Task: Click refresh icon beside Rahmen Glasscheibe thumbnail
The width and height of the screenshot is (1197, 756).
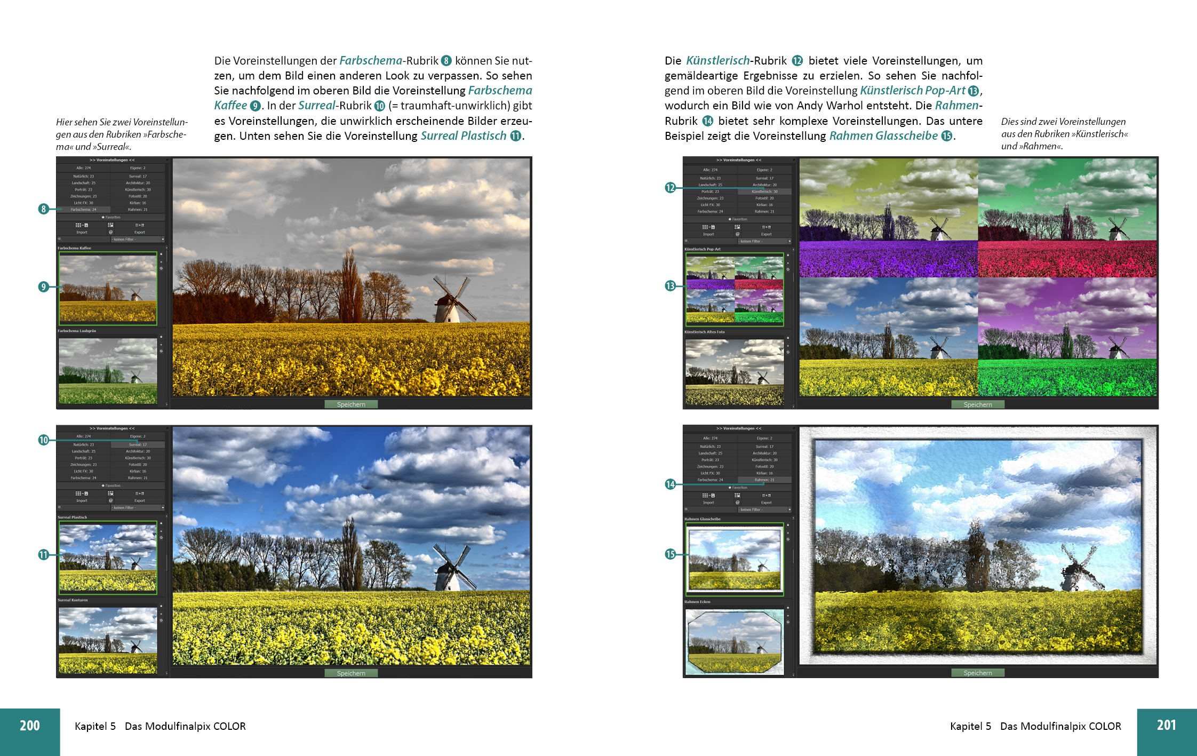Action: pyautogui.click(x=788, y=539)
